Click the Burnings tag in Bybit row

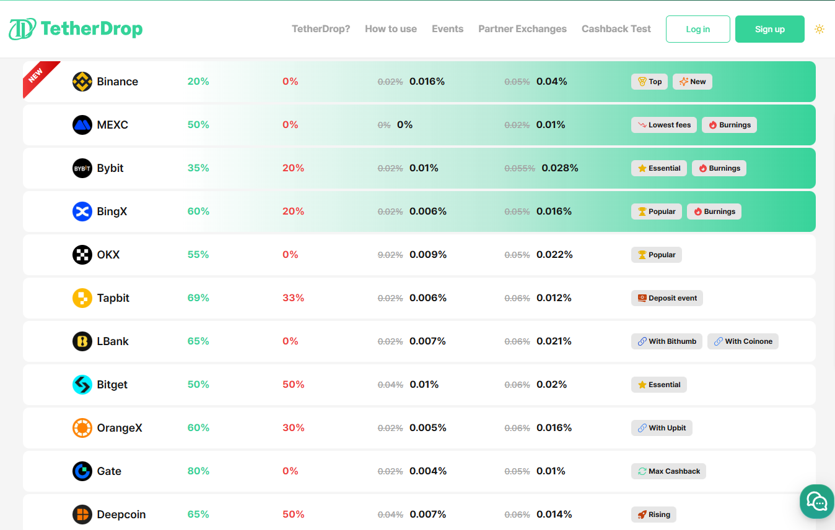pyautogui.click(x=719, y=168)
